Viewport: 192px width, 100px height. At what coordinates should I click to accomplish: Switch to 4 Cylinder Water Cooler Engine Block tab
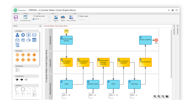(x=55, y=26)
